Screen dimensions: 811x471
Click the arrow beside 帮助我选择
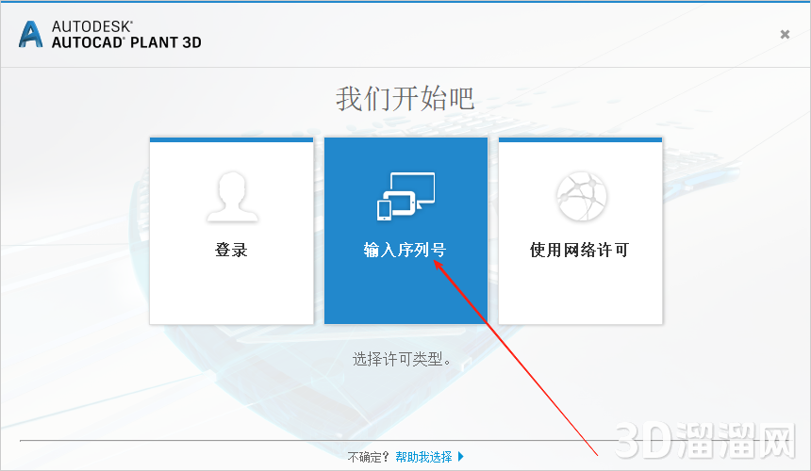[461, 457]
